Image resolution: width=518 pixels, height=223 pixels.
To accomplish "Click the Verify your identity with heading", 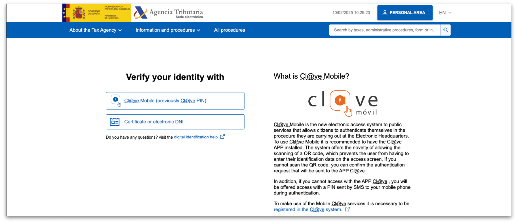I will (175, 77).
